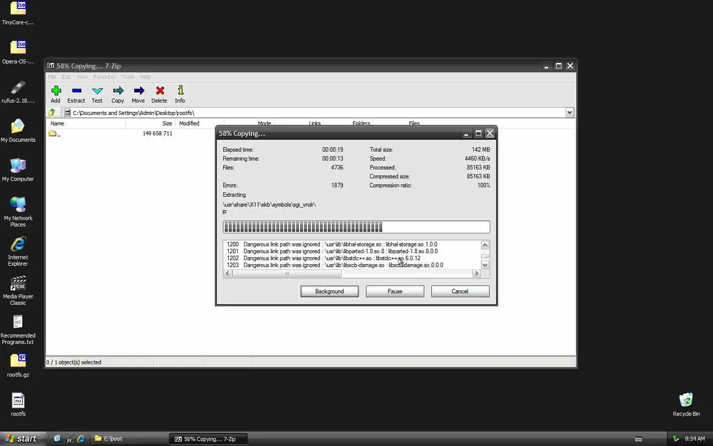Minimize the 58% Copying dialog
The width and height of the screenshot is (713, 446).
tap(466, 133)
